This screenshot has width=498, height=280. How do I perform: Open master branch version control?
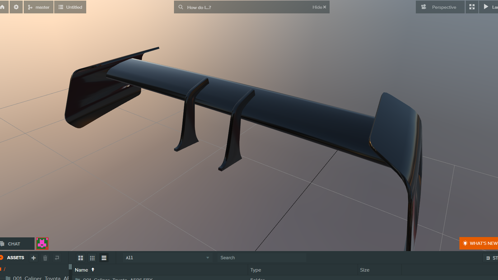[39, 7]
